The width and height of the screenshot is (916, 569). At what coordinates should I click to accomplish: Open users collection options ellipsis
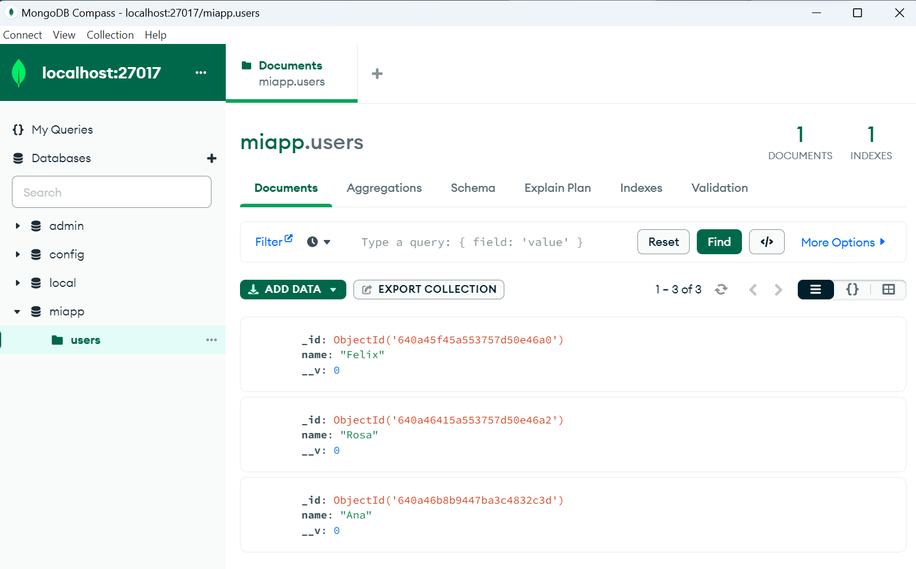[211, 340]
